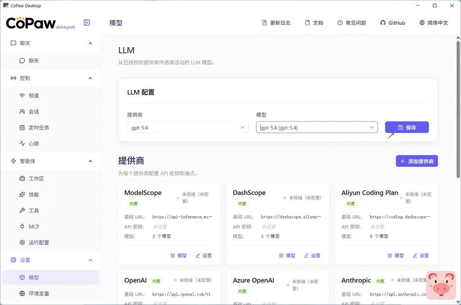Image resolution: width=461 pixels, height=305 pixels.
Task: Click the ModelScope provider title
Action: pyautogui.click(x=143, y=193)
